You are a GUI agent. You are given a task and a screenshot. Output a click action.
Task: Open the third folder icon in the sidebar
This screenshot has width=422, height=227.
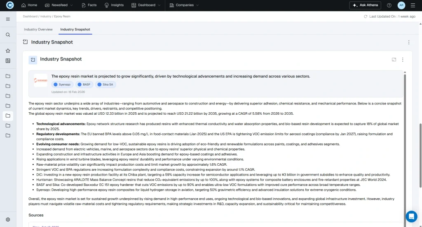coord(8,96)
